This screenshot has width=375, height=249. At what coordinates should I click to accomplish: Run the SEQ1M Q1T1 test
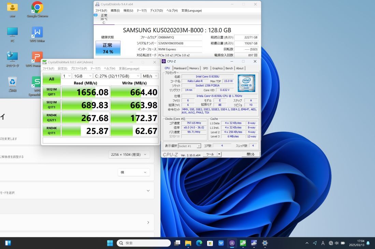52,105
